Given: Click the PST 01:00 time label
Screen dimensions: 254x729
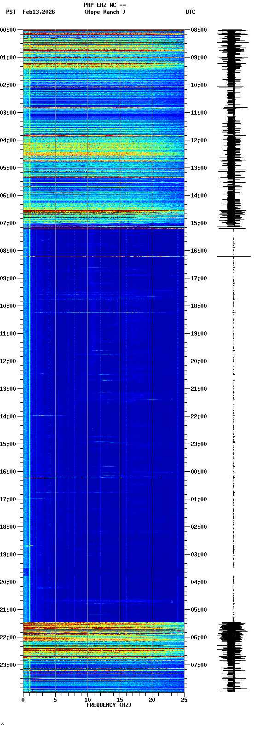Looking at the screenshot, I should (x=8, y=58).
